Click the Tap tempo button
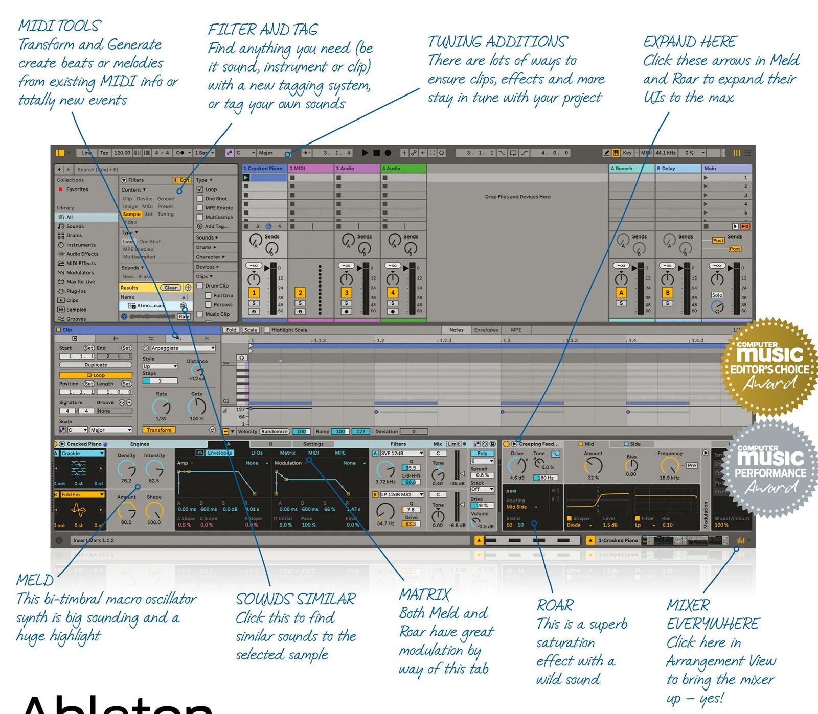This screenshot has width=818, height=714. coord(104,153)
